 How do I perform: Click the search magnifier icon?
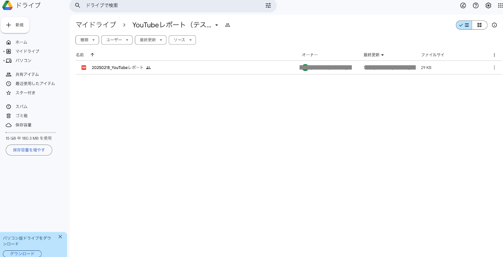(x=78, y=5)
